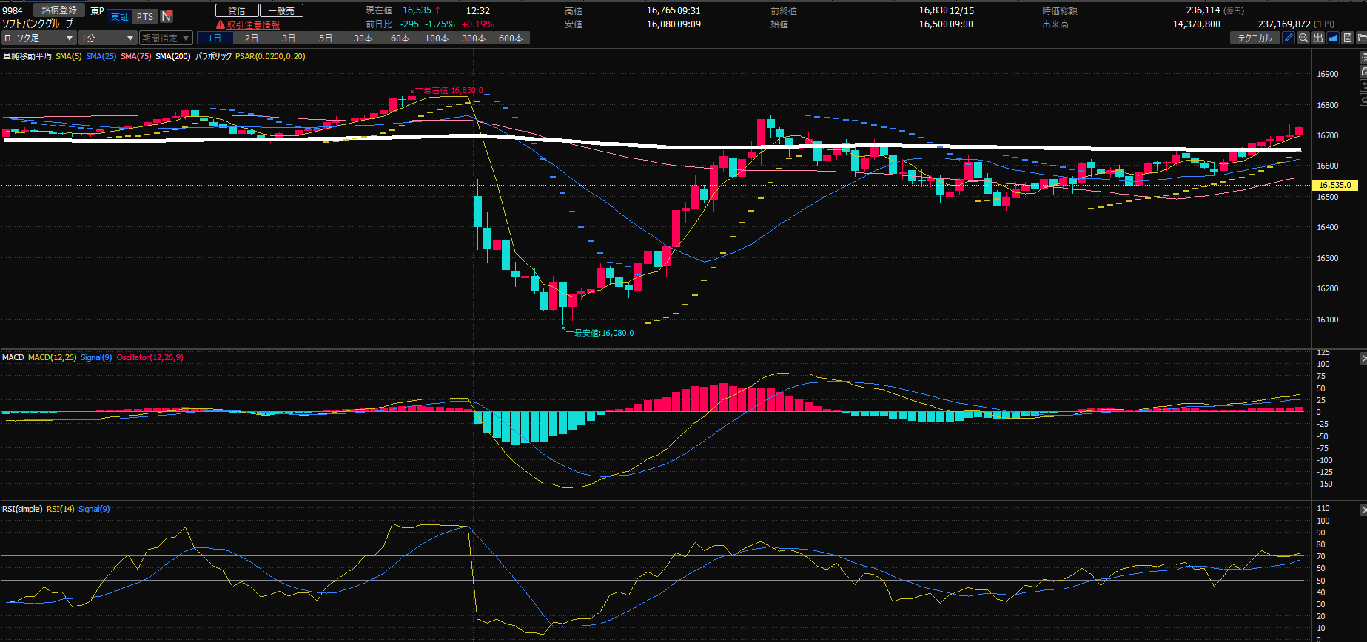Click the warning triangle next to 取引注意情報
Viewport: 1367px width, 642px height.
point(220,25)
